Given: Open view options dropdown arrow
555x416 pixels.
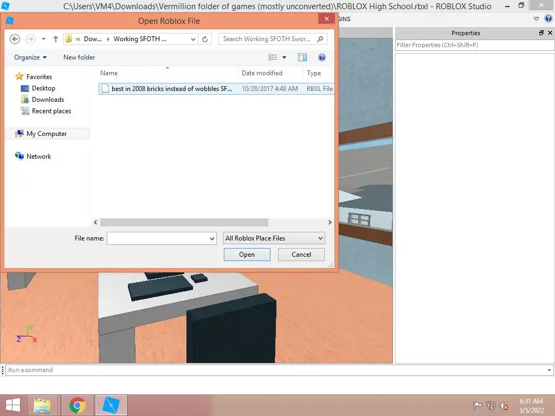Looking at the screenshot, I should [284, 57].
